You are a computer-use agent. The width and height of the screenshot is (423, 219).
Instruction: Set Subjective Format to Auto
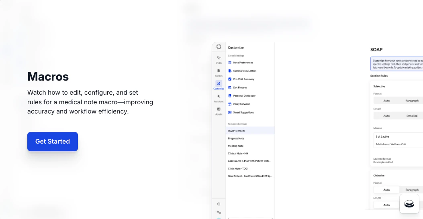tap(386, 101)
